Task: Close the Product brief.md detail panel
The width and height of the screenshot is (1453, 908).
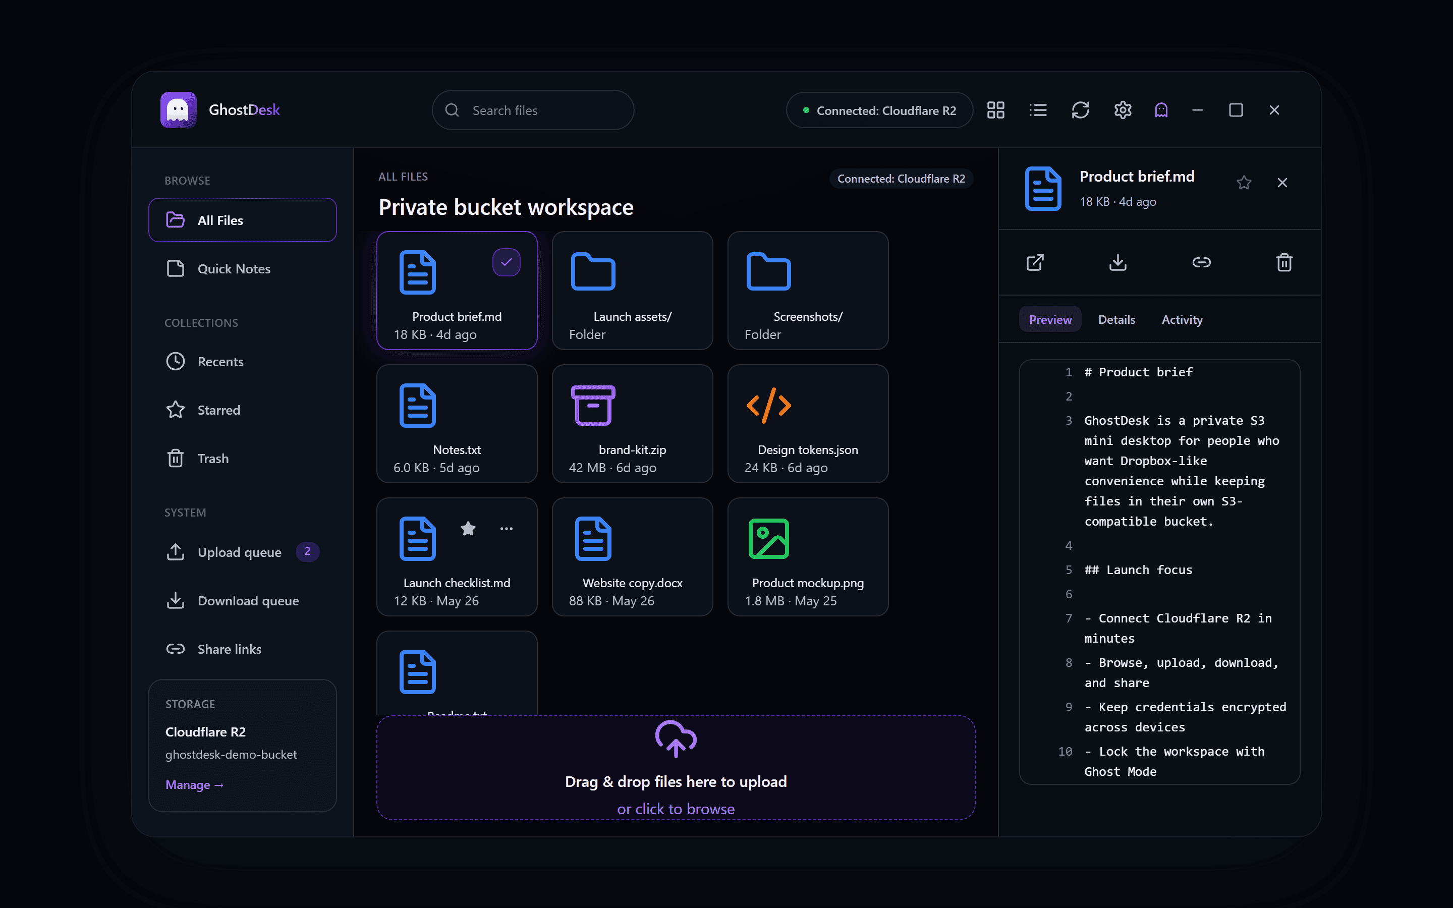Action: click(x=1282, y=183)
